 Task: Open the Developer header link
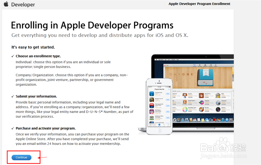coord(23,4)
